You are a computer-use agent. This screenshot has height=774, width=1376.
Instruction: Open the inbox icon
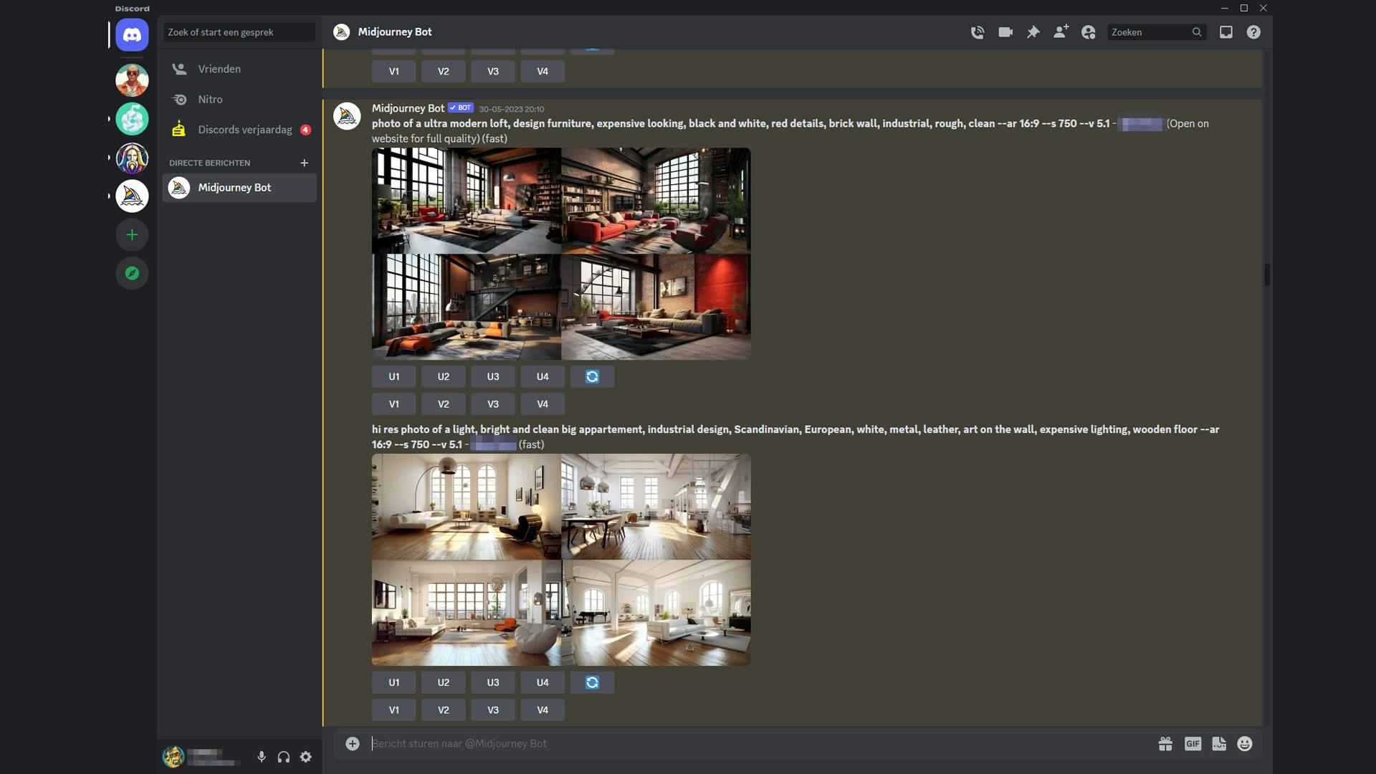(1226, 32)
